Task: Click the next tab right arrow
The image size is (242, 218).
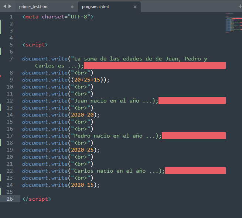Action: coord(10,6)
